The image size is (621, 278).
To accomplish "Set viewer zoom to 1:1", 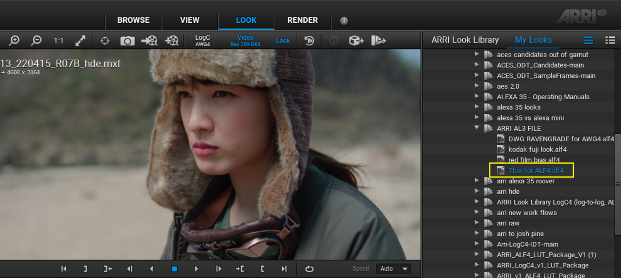I will [x=58, y=41].
